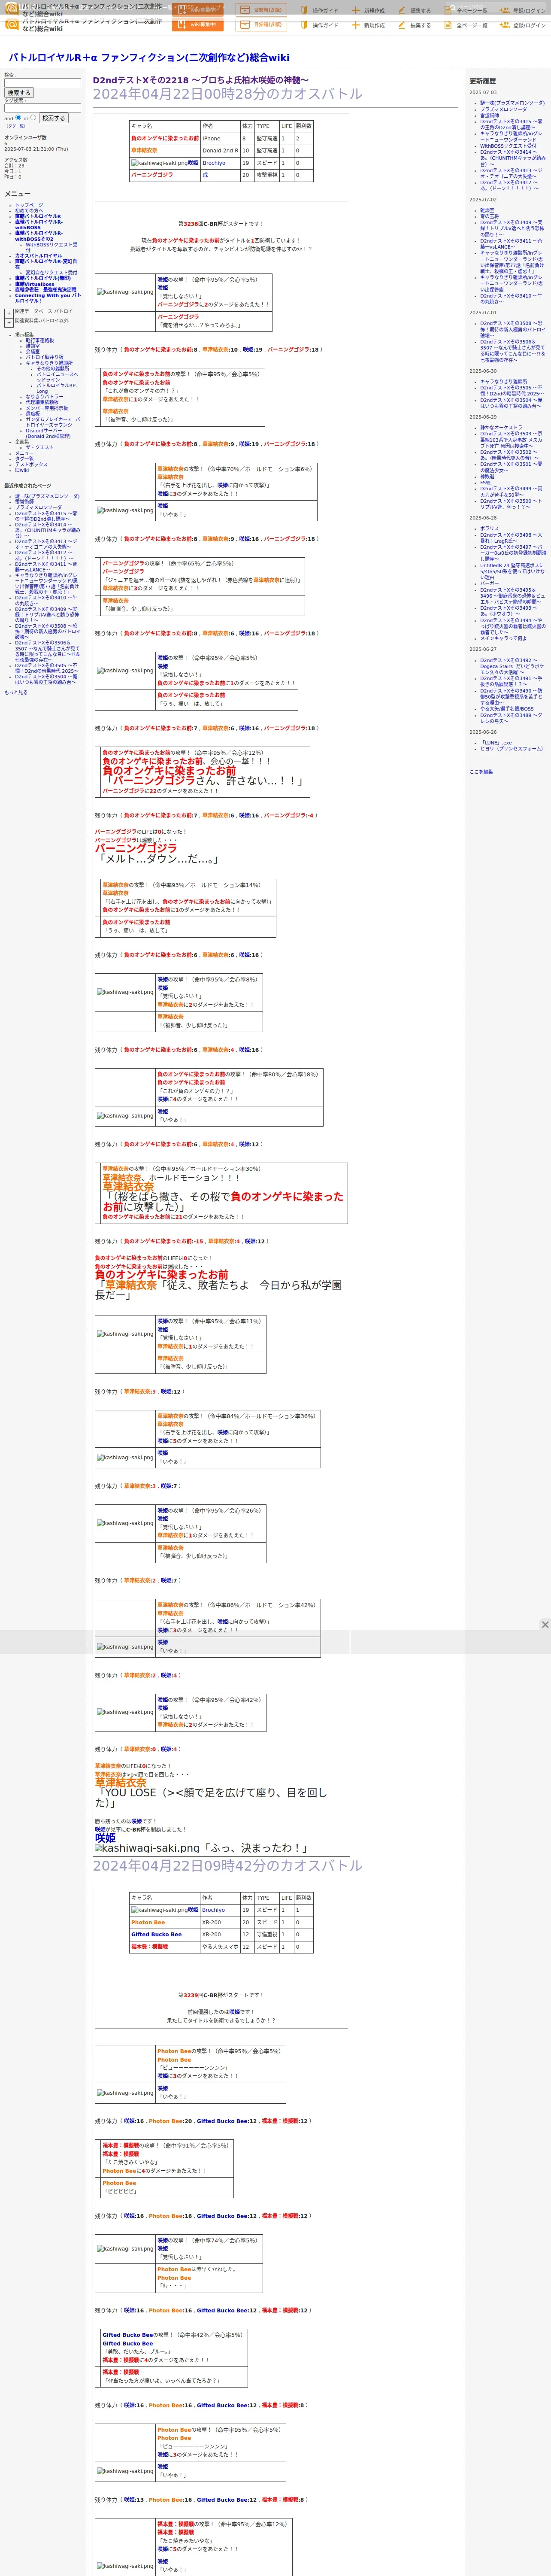Image resolution: width=551 pixels, height=2576 pixels.
Task: Open D2ndテストXその3505 history link
Action: tap(512, 391)
